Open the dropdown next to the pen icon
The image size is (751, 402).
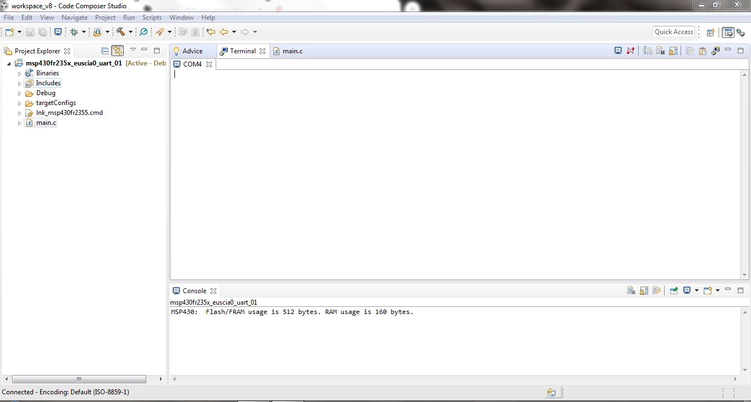click(x=169, y=32)
